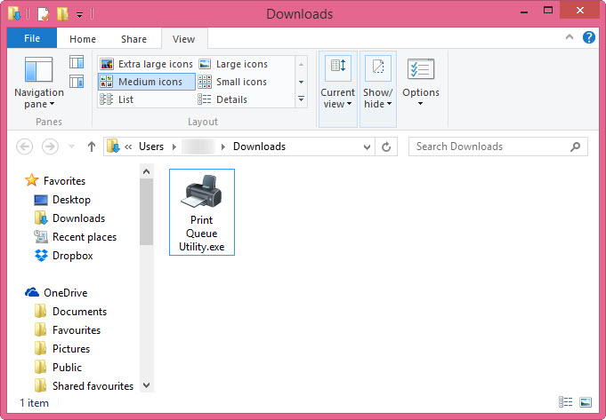The image size is (606, 420).
Task: Click the Options folder settings icon
Action: 420,71
